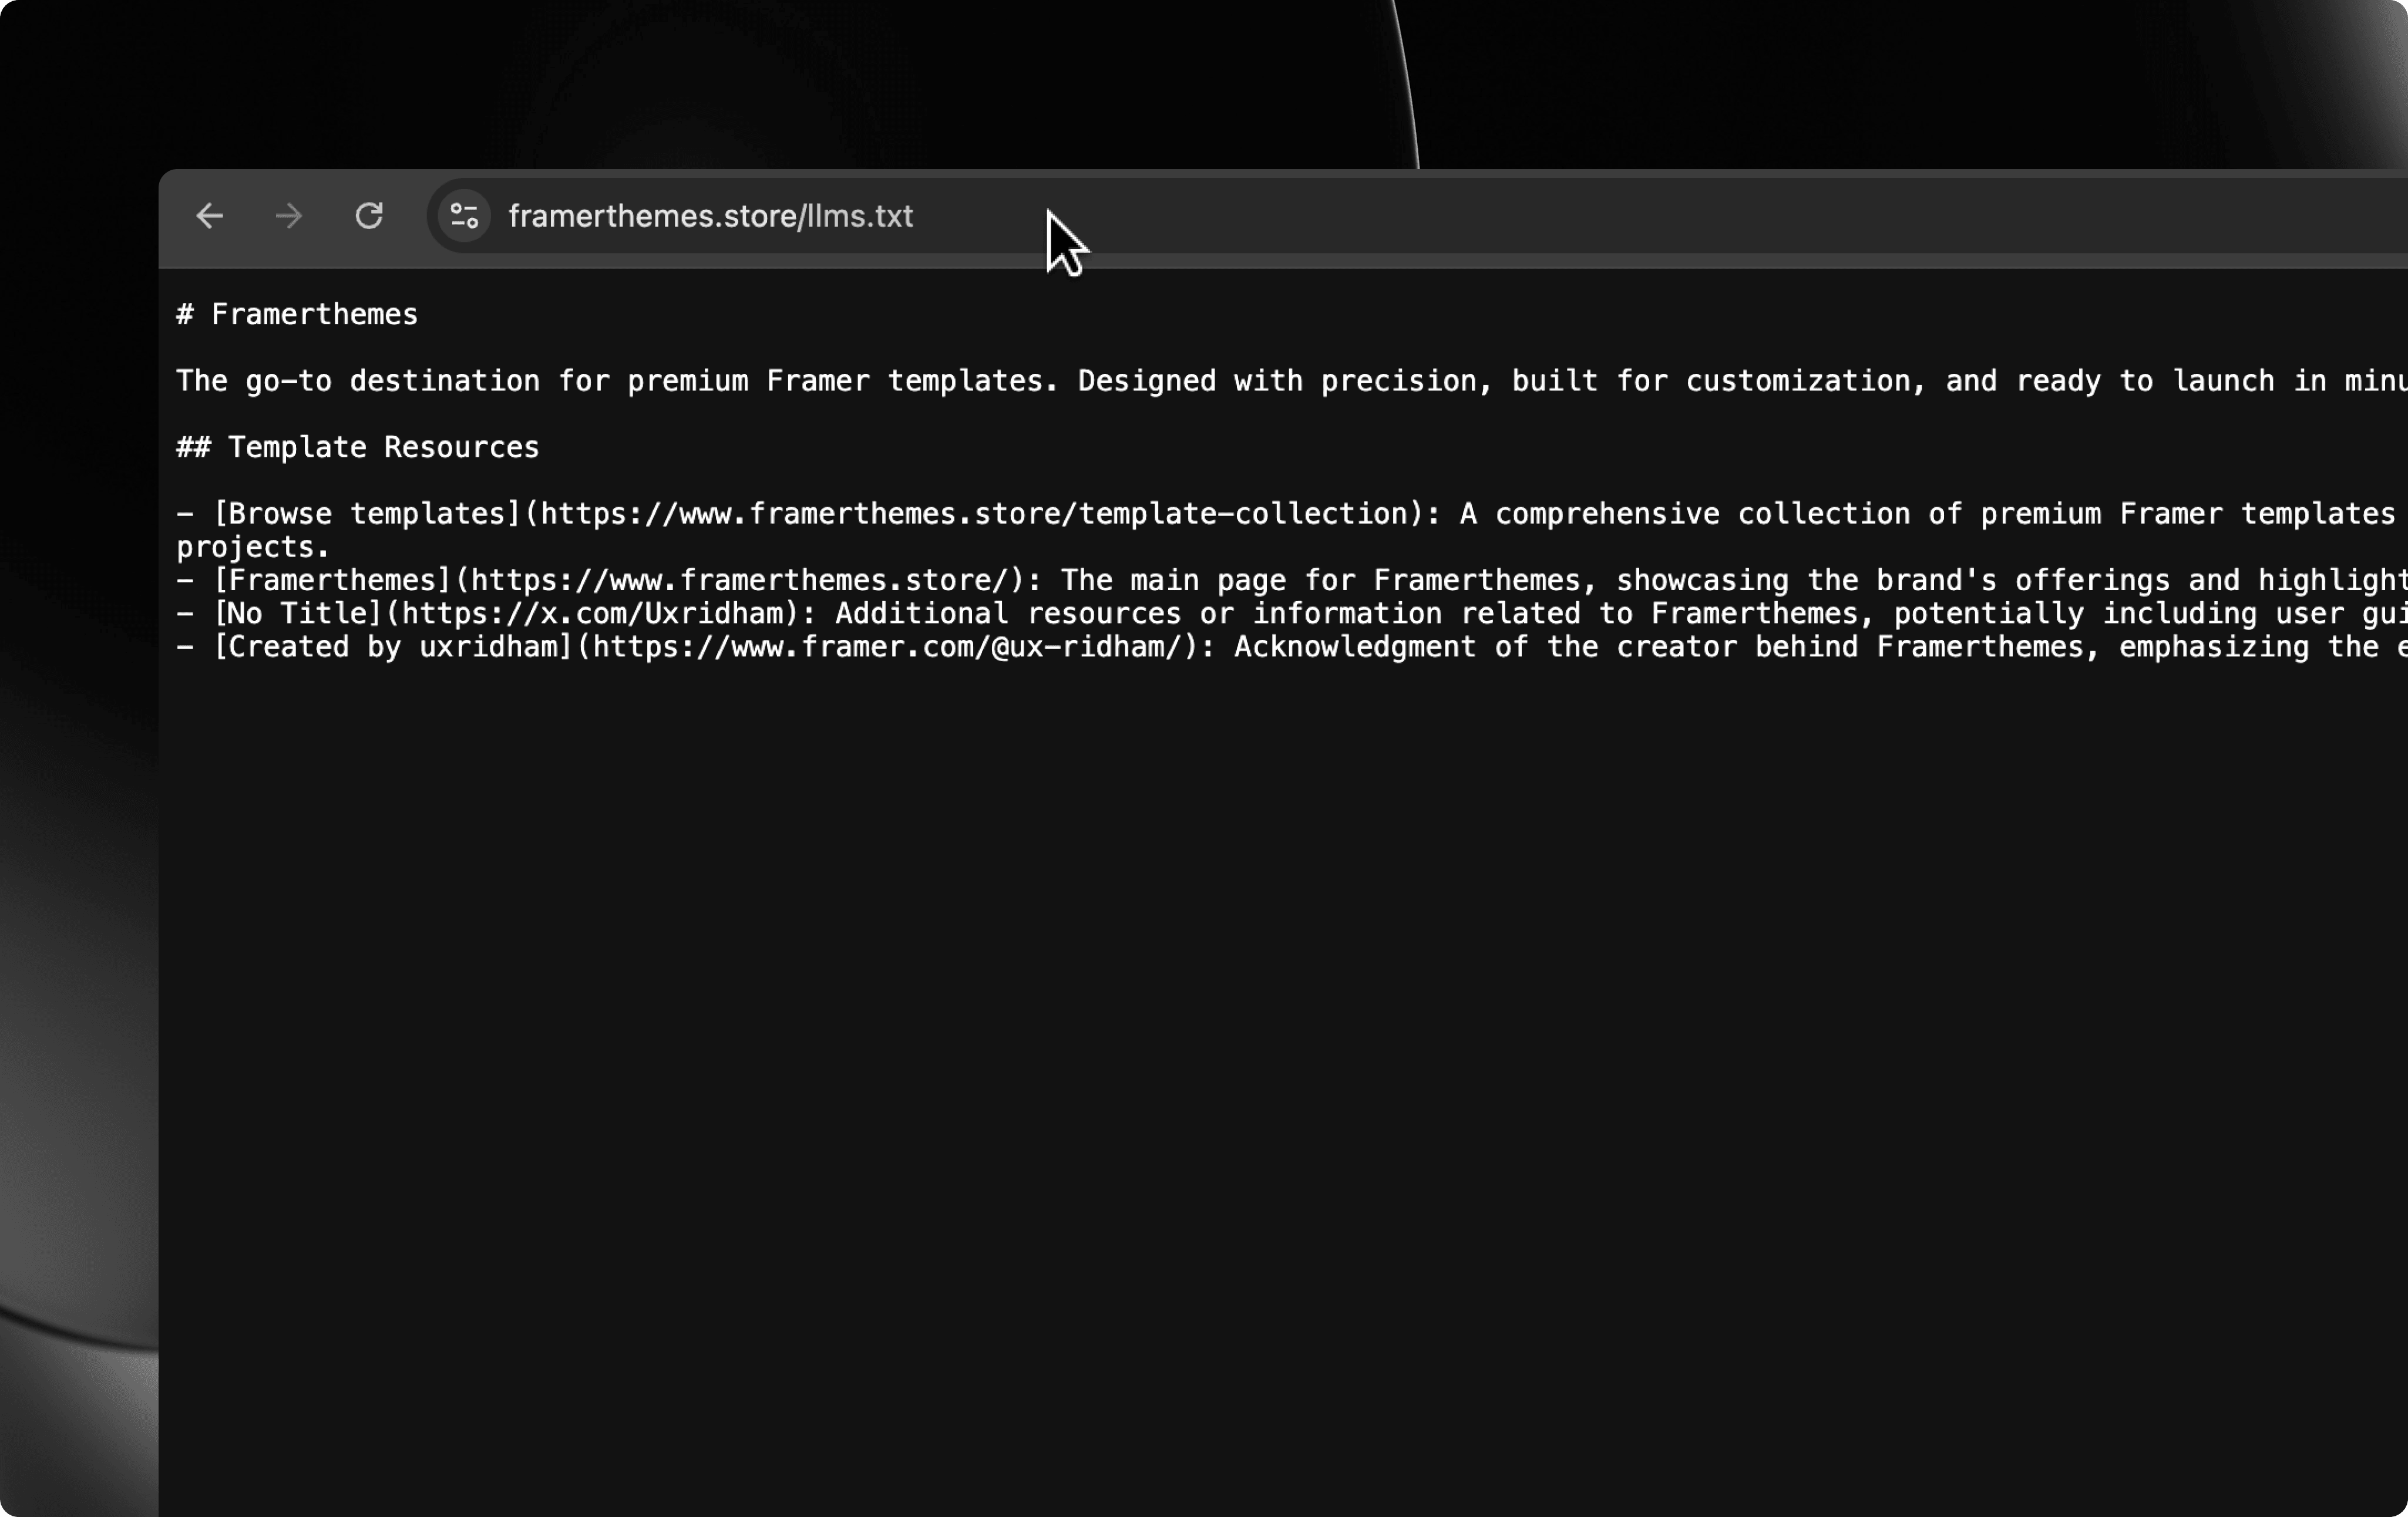
Task: Click the '[Created by uxridham]' entry text
Action: click(x=394, y=646)
